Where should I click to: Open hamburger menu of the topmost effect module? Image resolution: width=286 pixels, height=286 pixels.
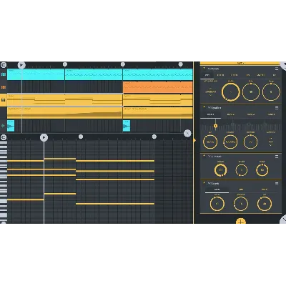coord(277,69)
